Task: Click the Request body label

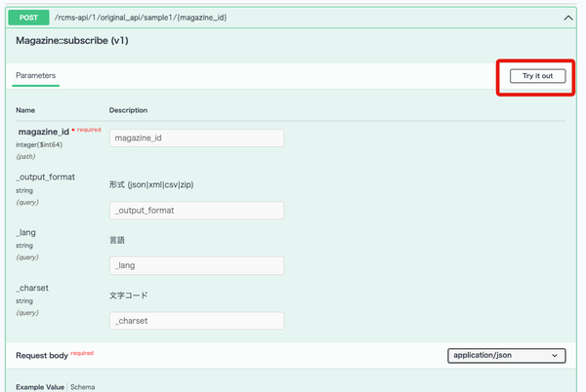Action: pos(42,356)
